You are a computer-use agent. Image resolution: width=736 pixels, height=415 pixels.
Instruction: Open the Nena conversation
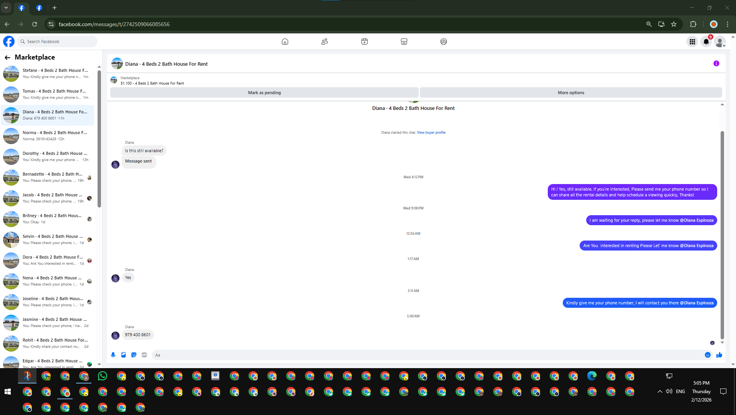(47, 281)
